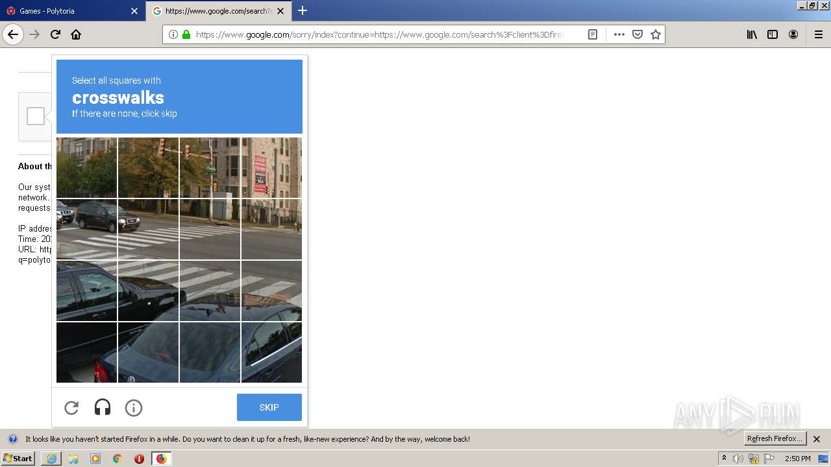831x467 pixels.
Task: Open File Explorer from taskbar
Action: [73, 459]
